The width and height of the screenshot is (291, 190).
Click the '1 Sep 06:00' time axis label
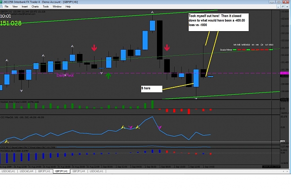[x=151, y=167]
